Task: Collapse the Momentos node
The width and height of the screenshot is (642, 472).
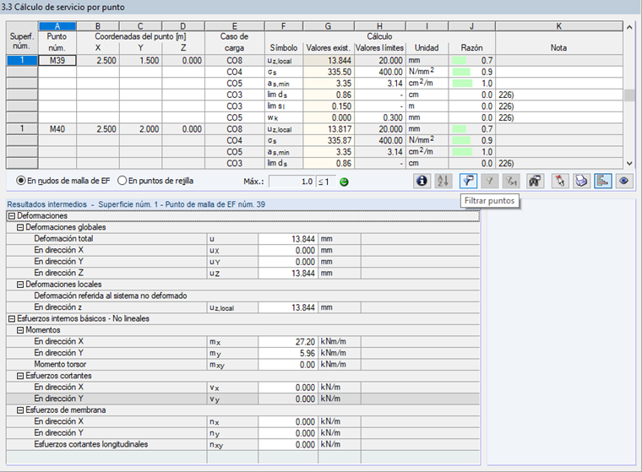Action: [x=20, y=330]
